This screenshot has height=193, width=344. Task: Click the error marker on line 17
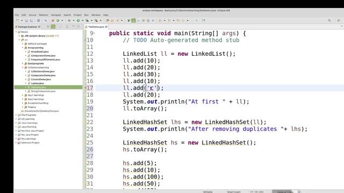(85, 88)
